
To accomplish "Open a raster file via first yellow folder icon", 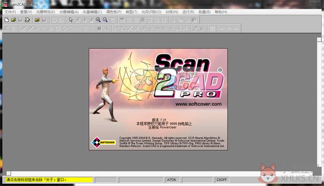I will tap(14, 20).
